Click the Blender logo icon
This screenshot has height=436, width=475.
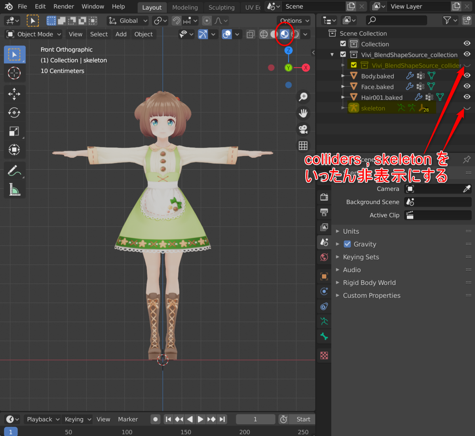(x=9, y=7)
